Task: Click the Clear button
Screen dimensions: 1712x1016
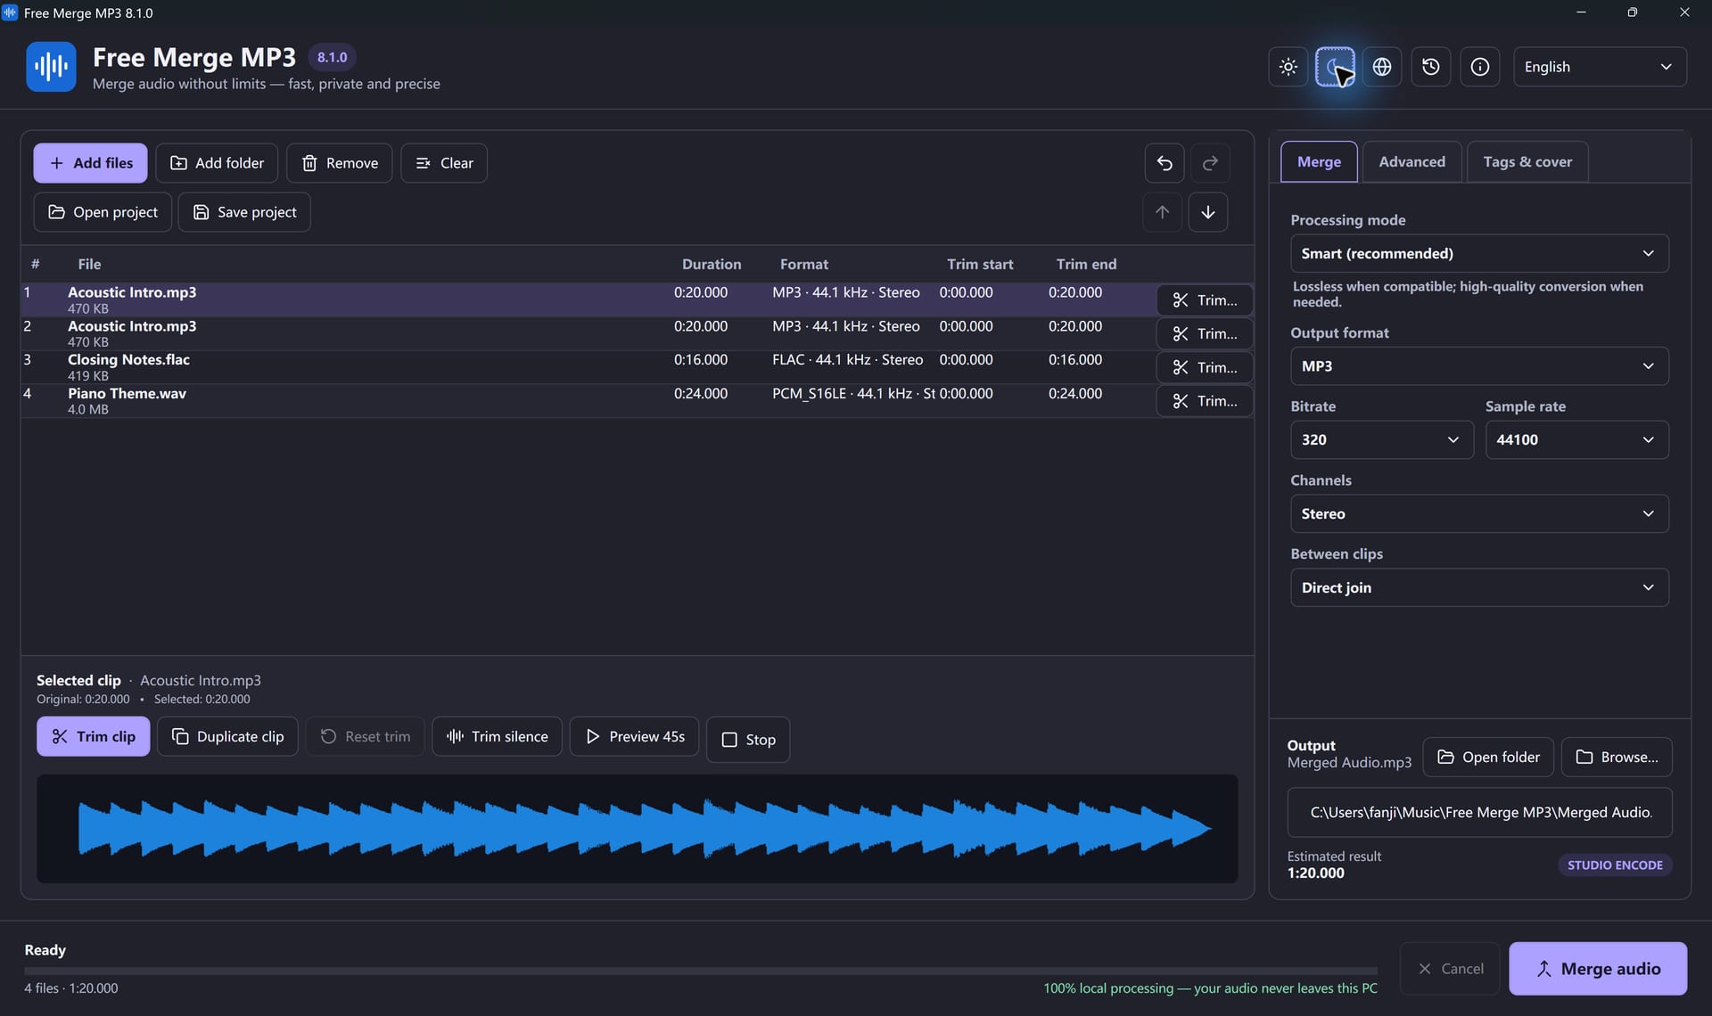Action: pyautogui.click(x=444, y=163)
